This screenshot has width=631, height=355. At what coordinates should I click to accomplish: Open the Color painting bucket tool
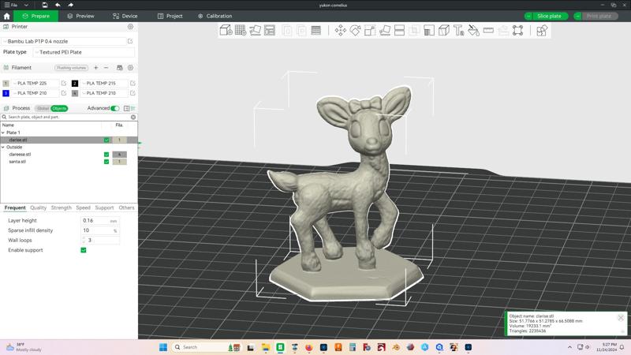[x=474, y=30]
